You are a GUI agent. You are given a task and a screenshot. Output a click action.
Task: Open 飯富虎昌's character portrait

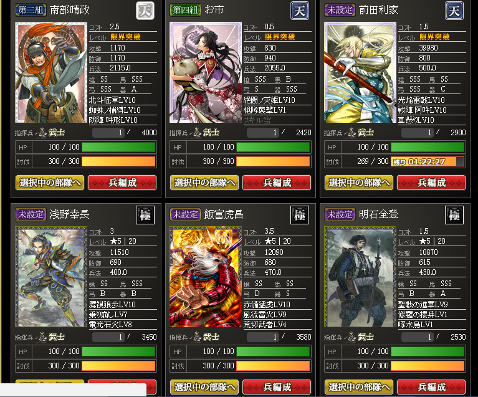(x=206, y=277)
